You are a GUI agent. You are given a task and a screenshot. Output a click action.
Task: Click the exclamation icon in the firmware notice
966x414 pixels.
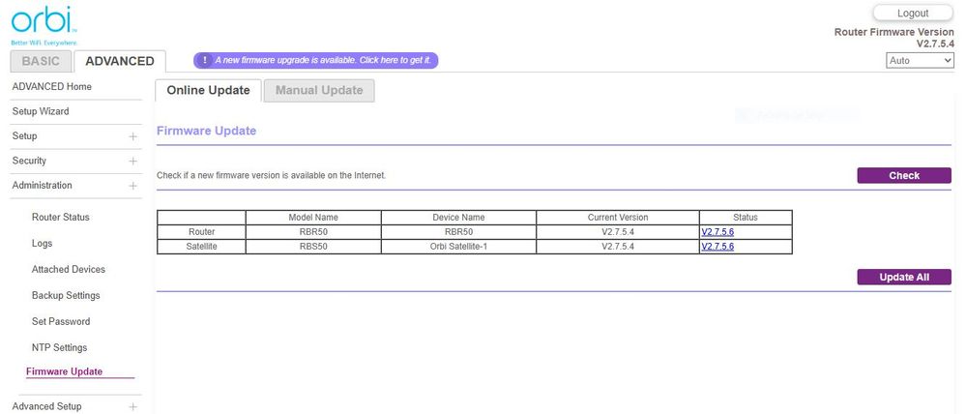click(x=204, y=60)
